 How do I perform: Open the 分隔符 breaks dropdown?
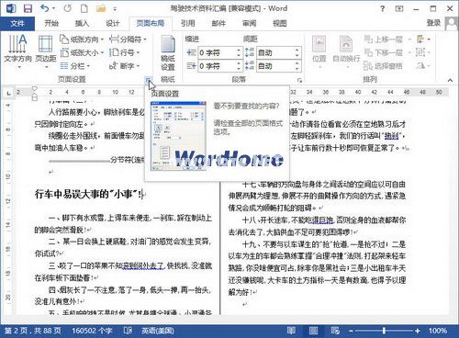click(x=128, y=39)
